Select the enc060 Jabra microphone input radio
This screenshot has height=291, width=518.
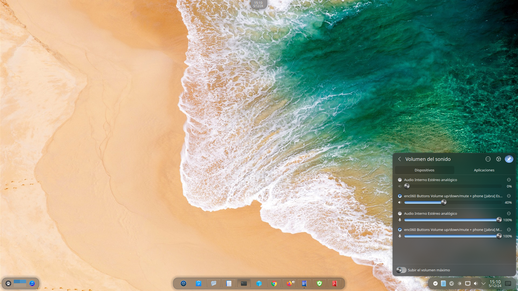pyautogui.click(x=400, y=230)
